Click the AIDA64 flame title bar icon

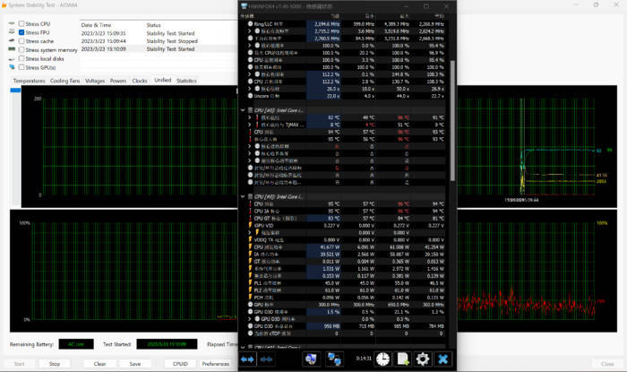[x=4, y=5]
